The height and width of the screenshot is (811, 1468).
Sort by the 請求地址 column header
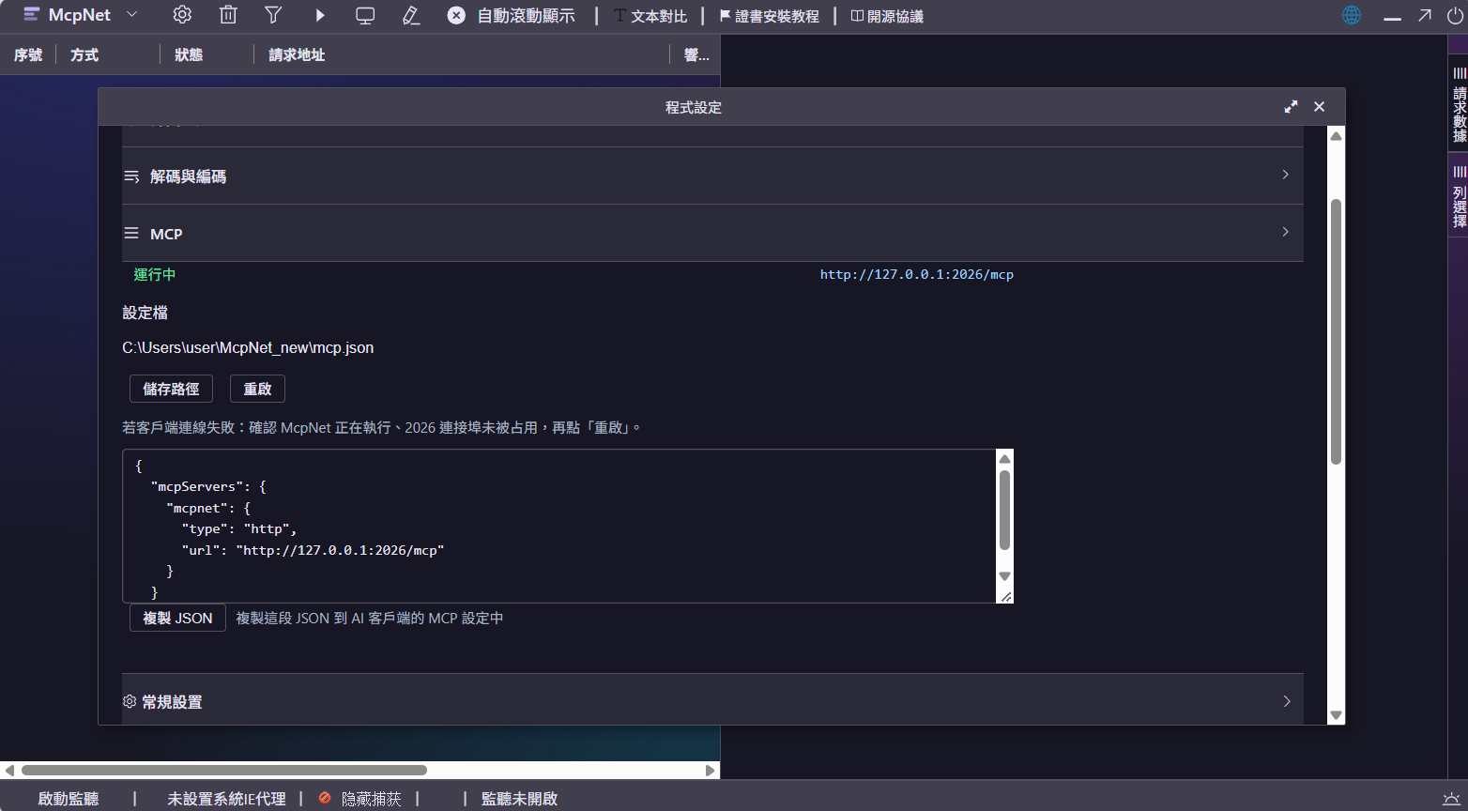(297, 54)
